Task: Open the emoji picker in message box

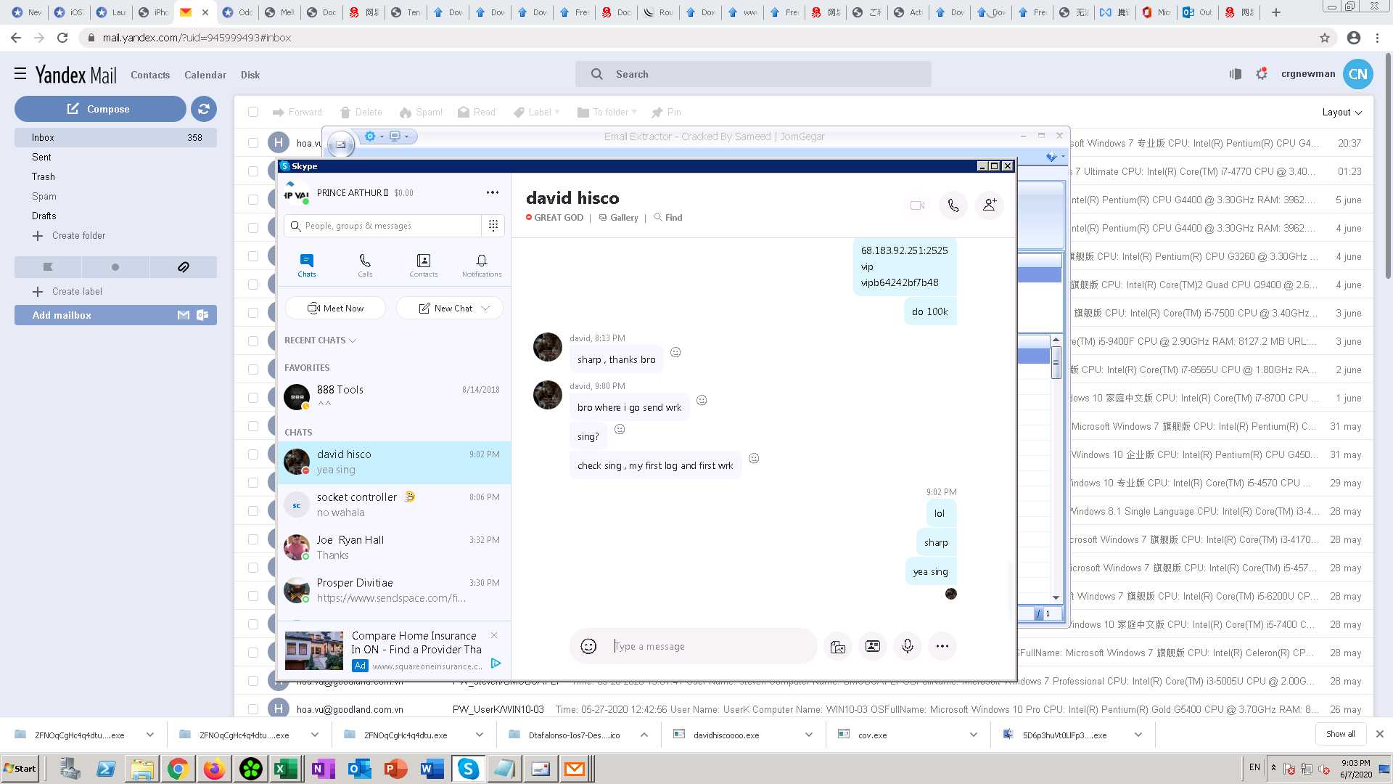Action: (x=588, y=646)
